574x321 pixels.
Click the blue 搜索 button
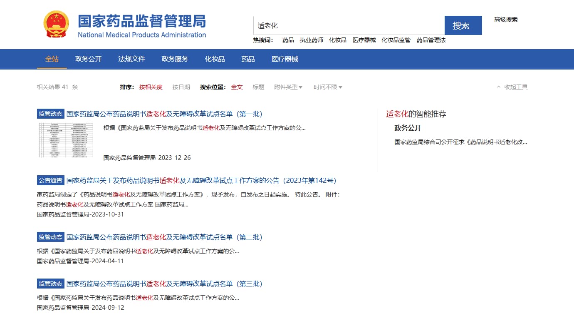click(463, 25)
